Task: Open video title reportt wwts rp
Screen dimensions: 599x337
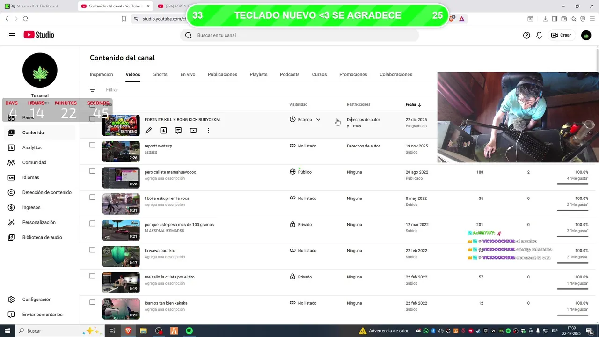Action: coord(158,146)
